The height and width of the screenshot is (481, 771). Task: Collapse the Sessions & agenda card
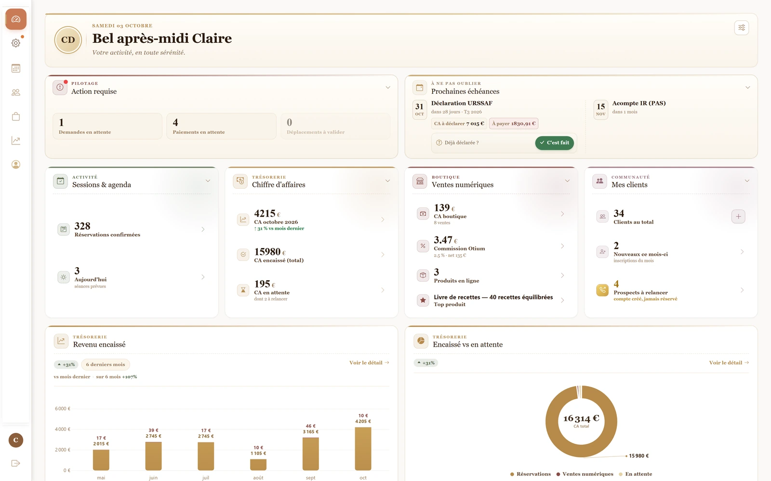point(208,181)
